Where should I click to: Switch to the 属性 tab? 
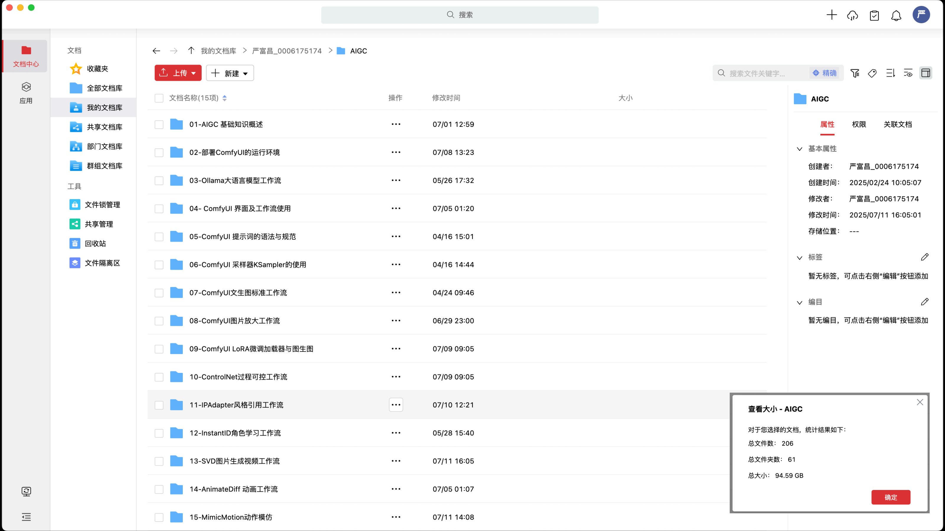click(827, 124)
